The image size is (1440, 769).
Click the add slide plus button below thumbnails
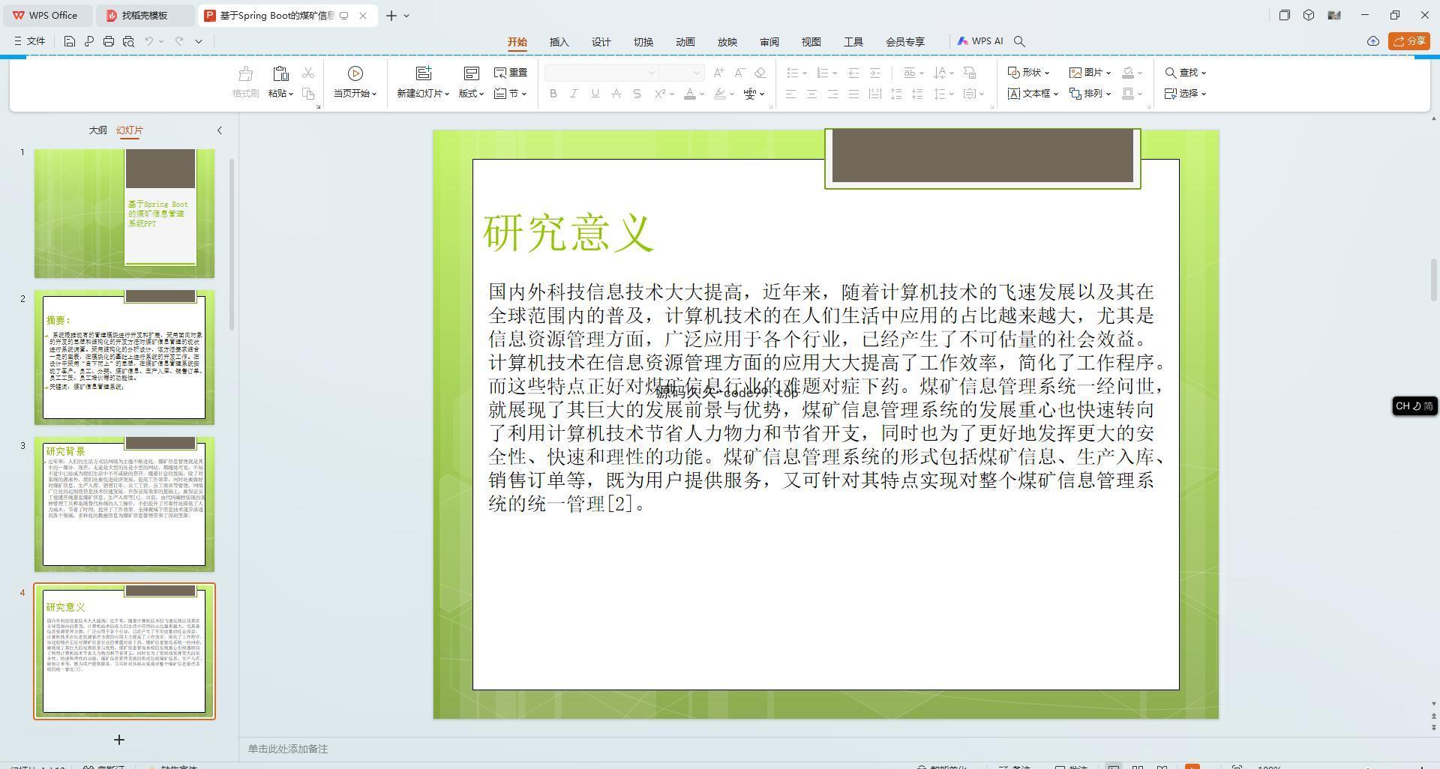point(118,740)
